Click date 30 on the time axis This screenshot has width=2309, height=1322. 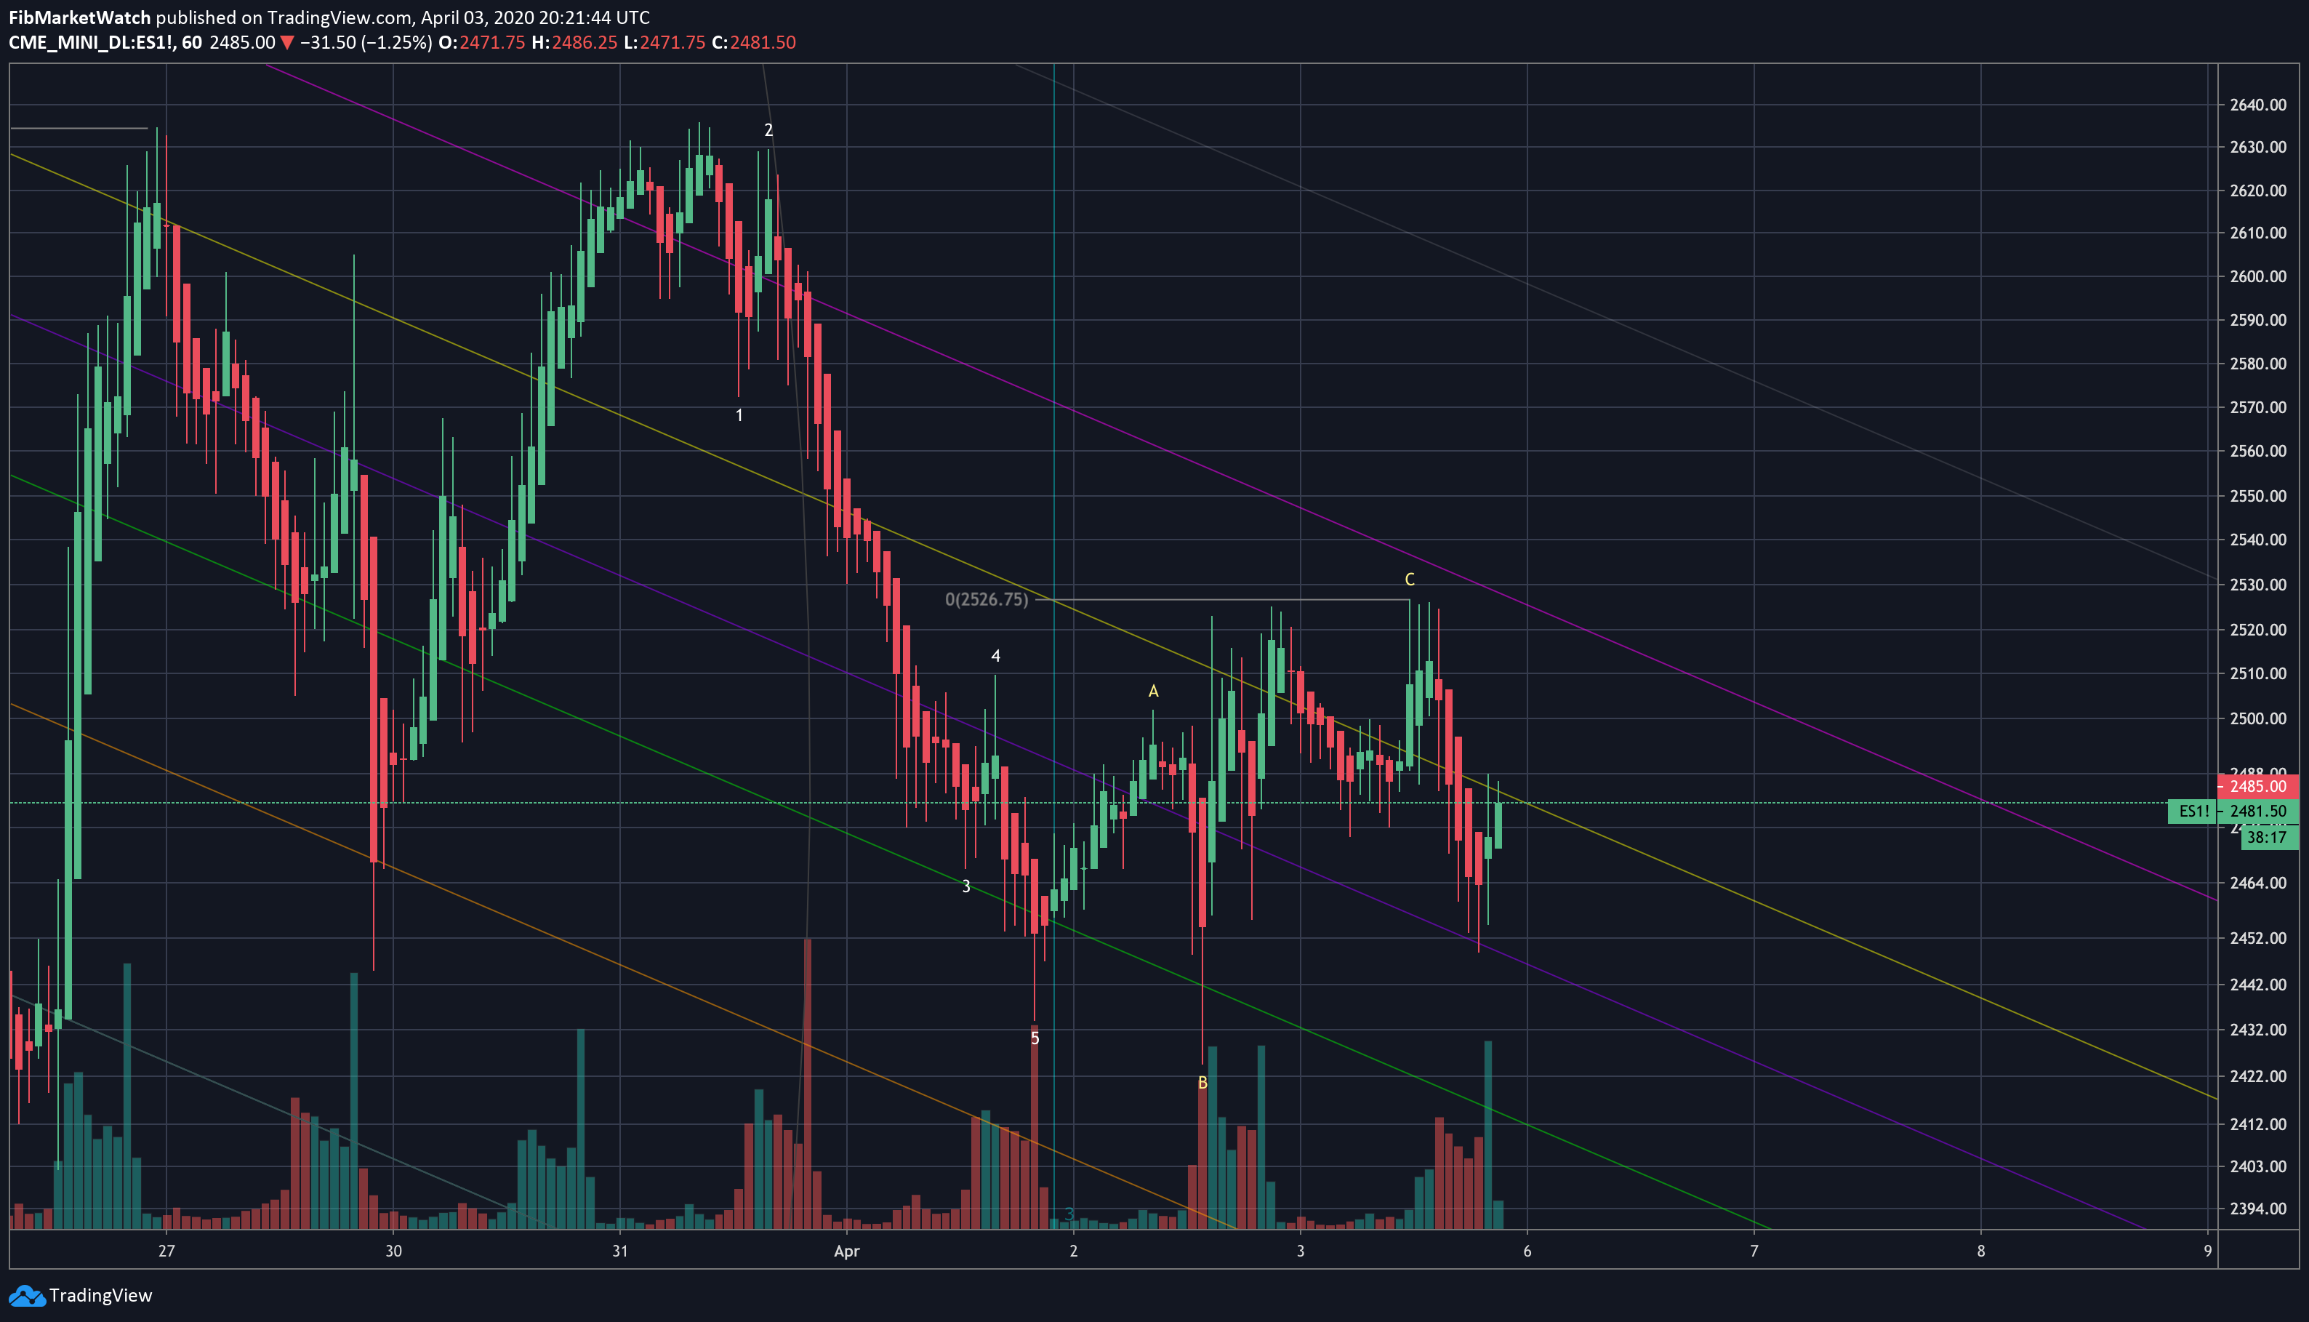(393, 1251)
